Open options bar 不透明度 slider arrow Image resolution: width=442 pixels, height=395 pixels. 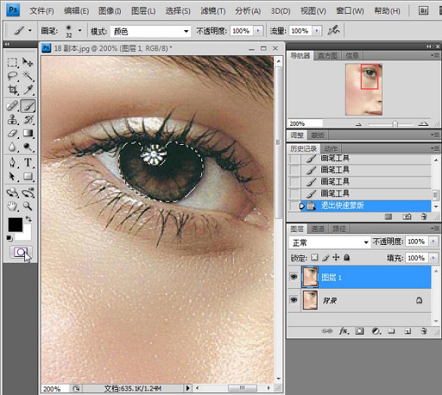258,30
